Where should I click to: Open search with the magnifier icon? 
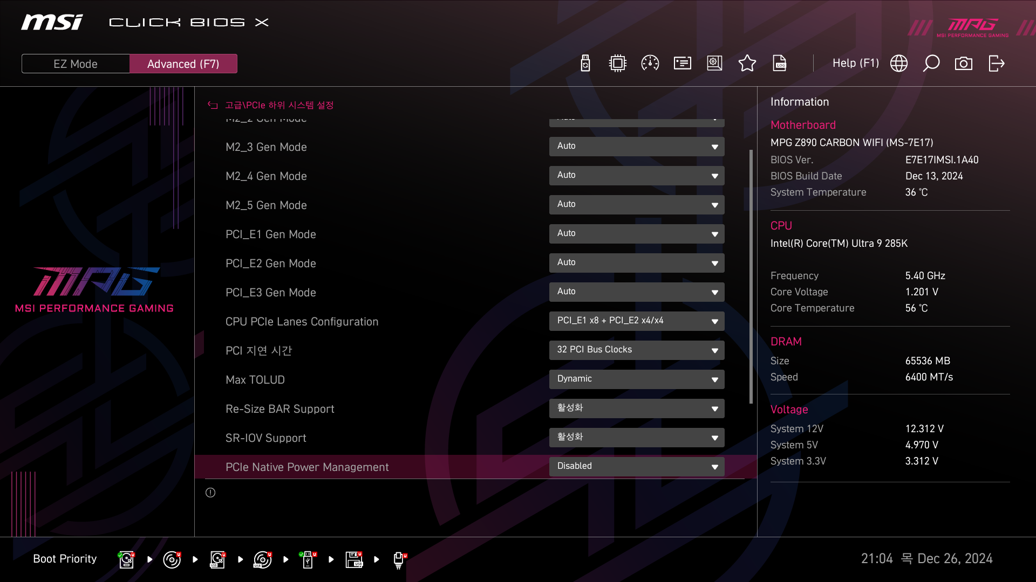[931, 64]
